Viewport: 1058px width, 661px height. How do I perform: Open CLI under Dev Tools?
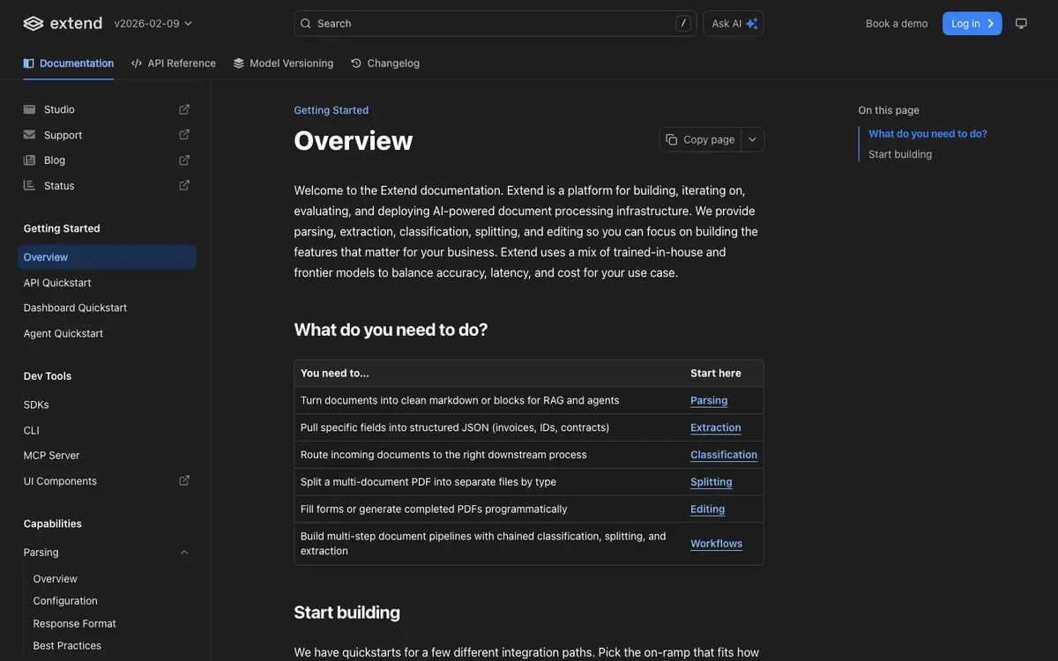(x=107, y=430)
